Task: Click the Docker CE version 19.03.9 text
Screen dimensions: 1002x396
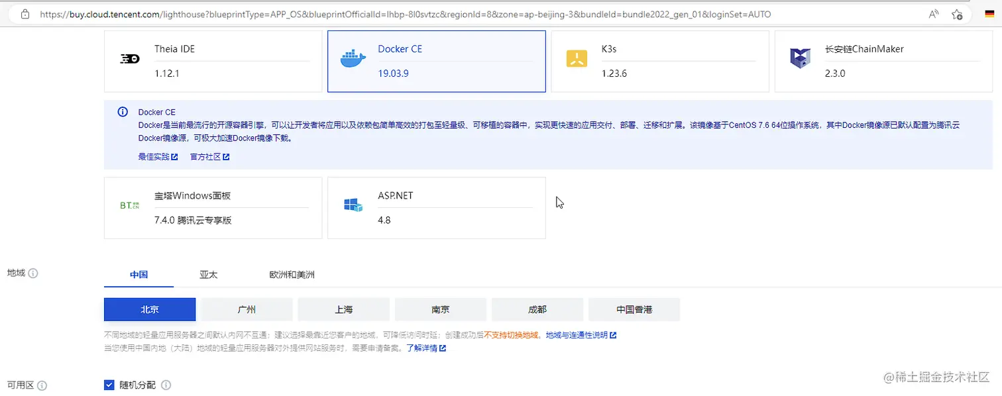Action: point(393,74)
